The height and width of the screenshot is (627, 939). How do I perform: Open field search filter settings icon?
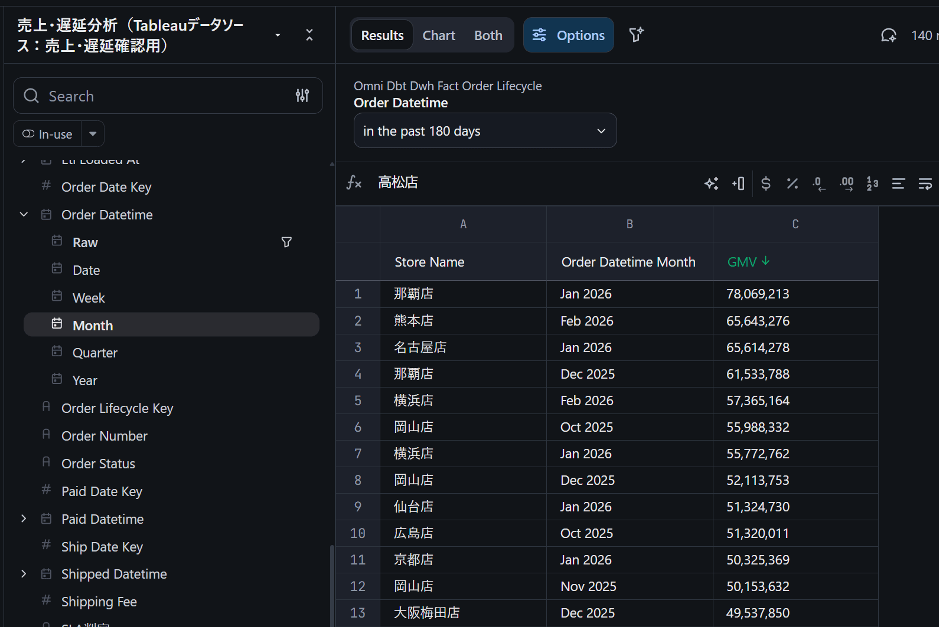302,96
